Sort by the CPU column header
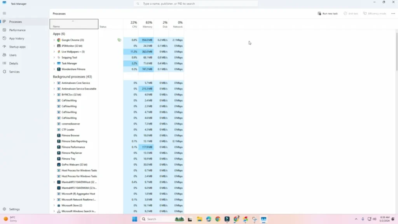Viewport: 398px width, 224px height. pyautogui.click(x=131, y=24)
